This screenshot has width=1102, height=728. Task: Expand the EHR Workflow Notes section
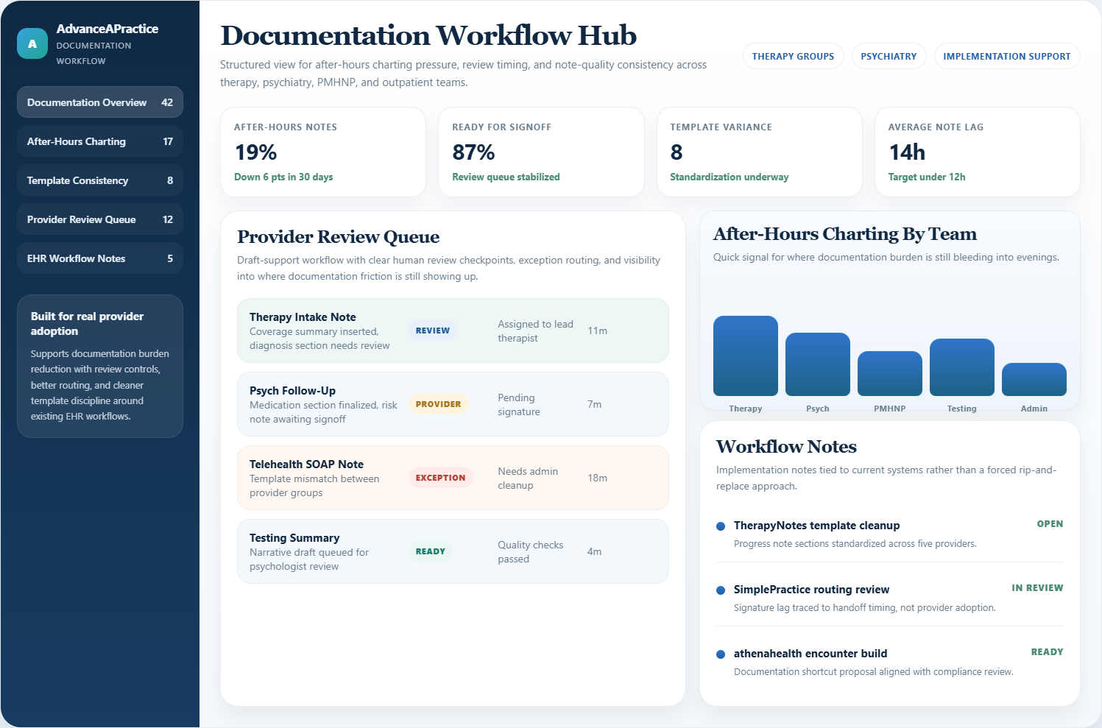coord(99,258)
